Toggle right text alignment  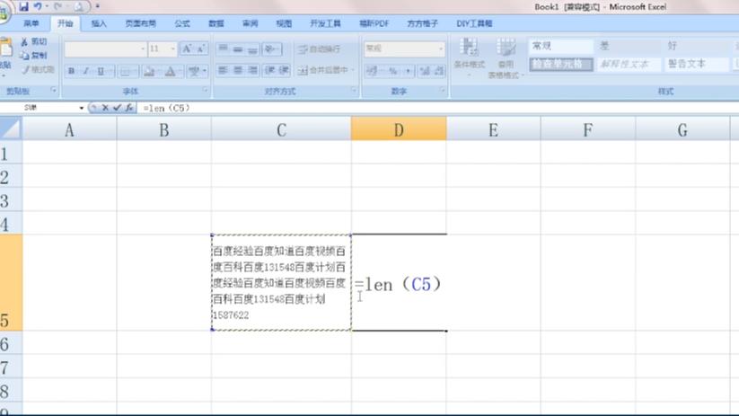pos(253,70)
